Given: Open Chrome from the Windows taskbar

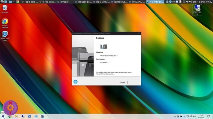Looking at the screenshot, I should (x=10, y=116).
